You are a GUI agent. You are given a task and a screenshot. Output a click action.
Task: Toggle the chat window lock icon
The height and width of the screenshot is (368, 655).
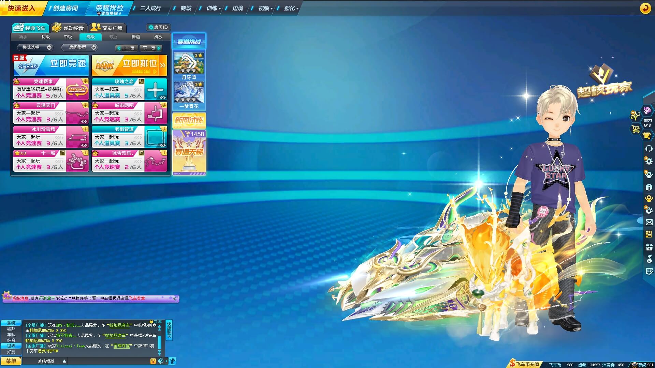(x=151, y=321)
